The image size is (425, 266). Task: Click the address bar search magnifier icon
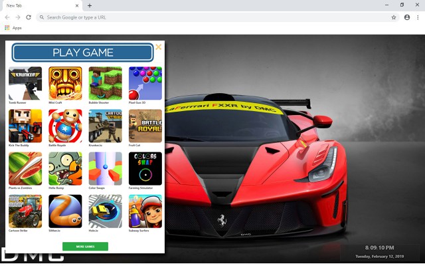(x=42, y=17)
